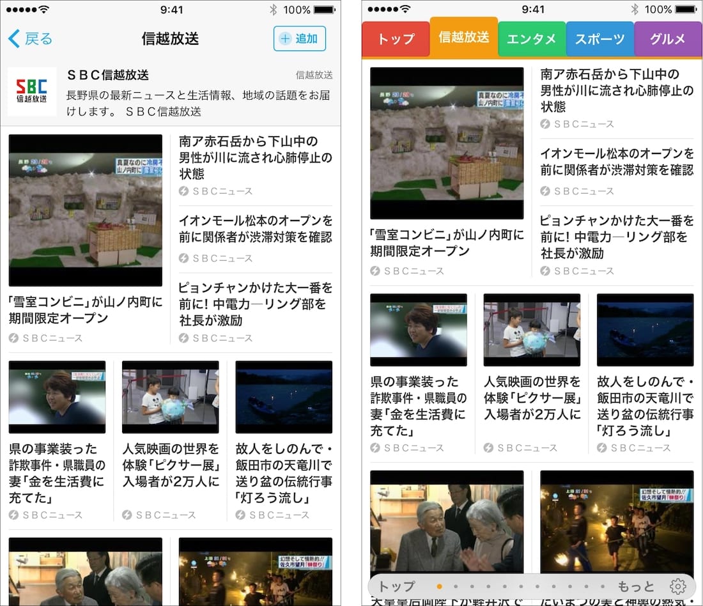Select the orange 信越放送 tab

point(463,37)
